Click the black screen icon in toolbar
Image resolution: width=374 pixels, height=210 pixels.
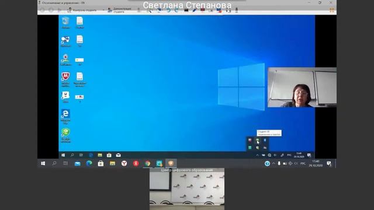(x=186, y=10)
